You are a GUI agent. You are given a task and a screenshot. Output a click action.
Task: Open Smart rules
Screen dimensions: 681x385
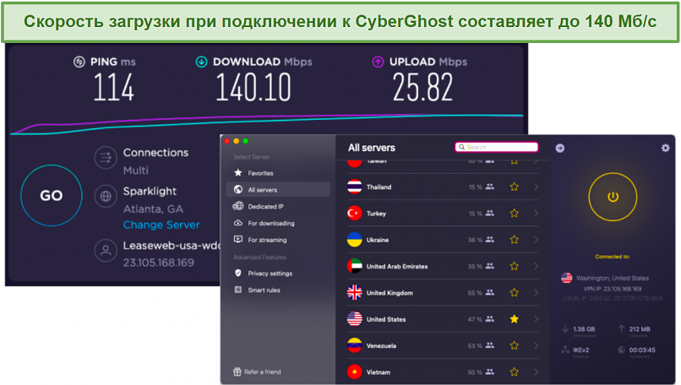[278, 290]
